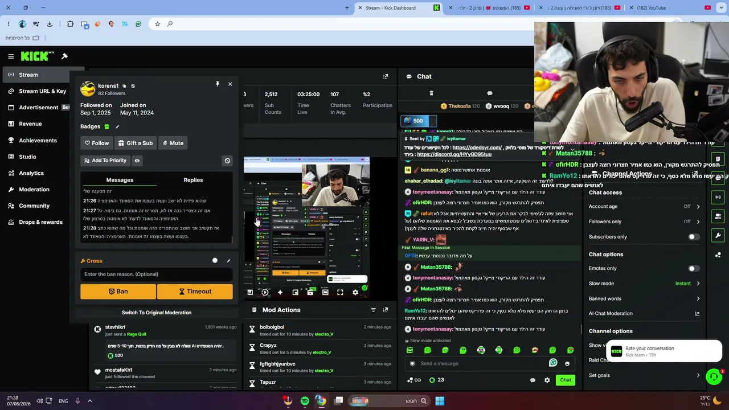Copy the korens1 username
This screenshot has height=410, width=729.
(124, 86)
